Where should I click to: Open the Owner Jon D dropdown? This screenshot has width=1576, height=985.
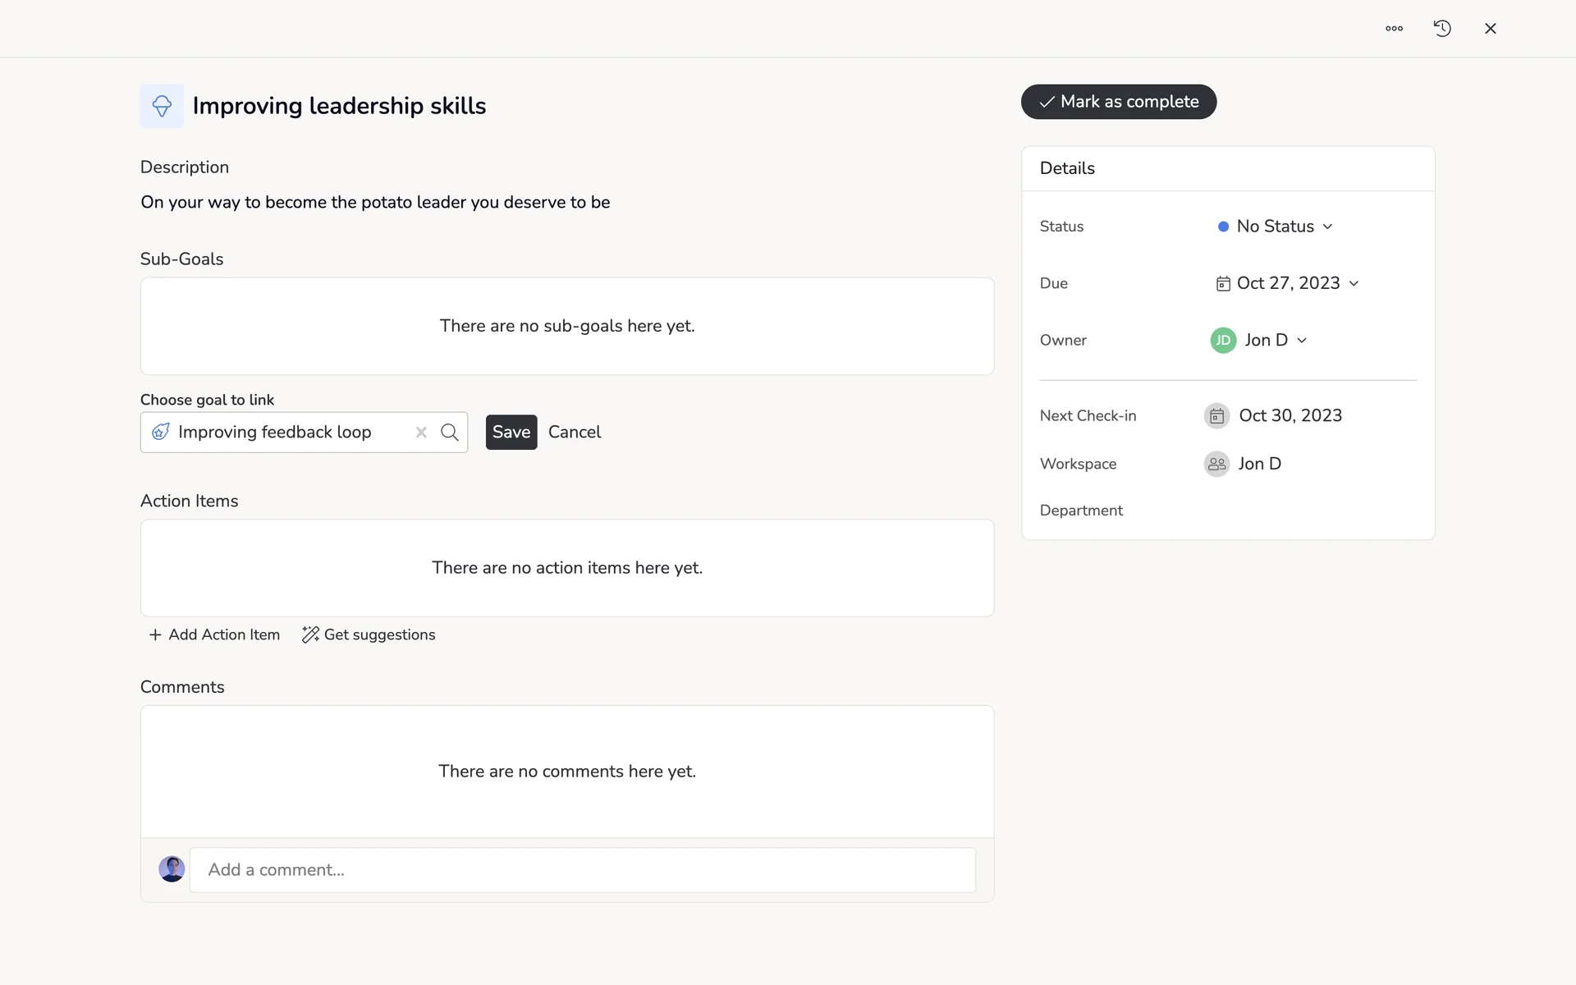click(1274, 340)
